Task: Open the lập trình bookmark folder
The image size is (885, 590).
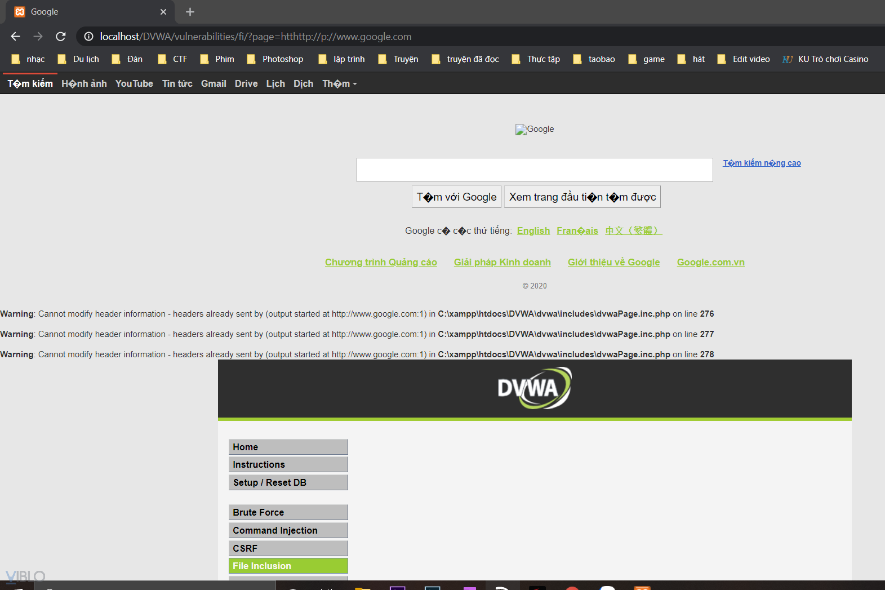Action: pyautogui.click(x=341, y=59)
